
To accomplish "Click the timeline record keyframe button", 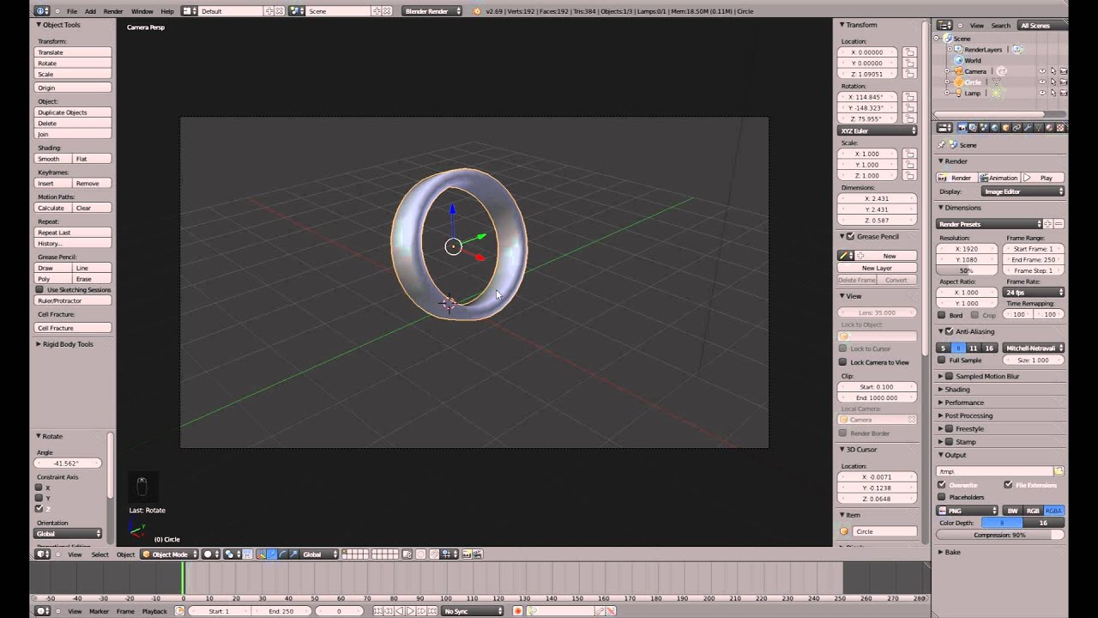I will tap(518, 611).
